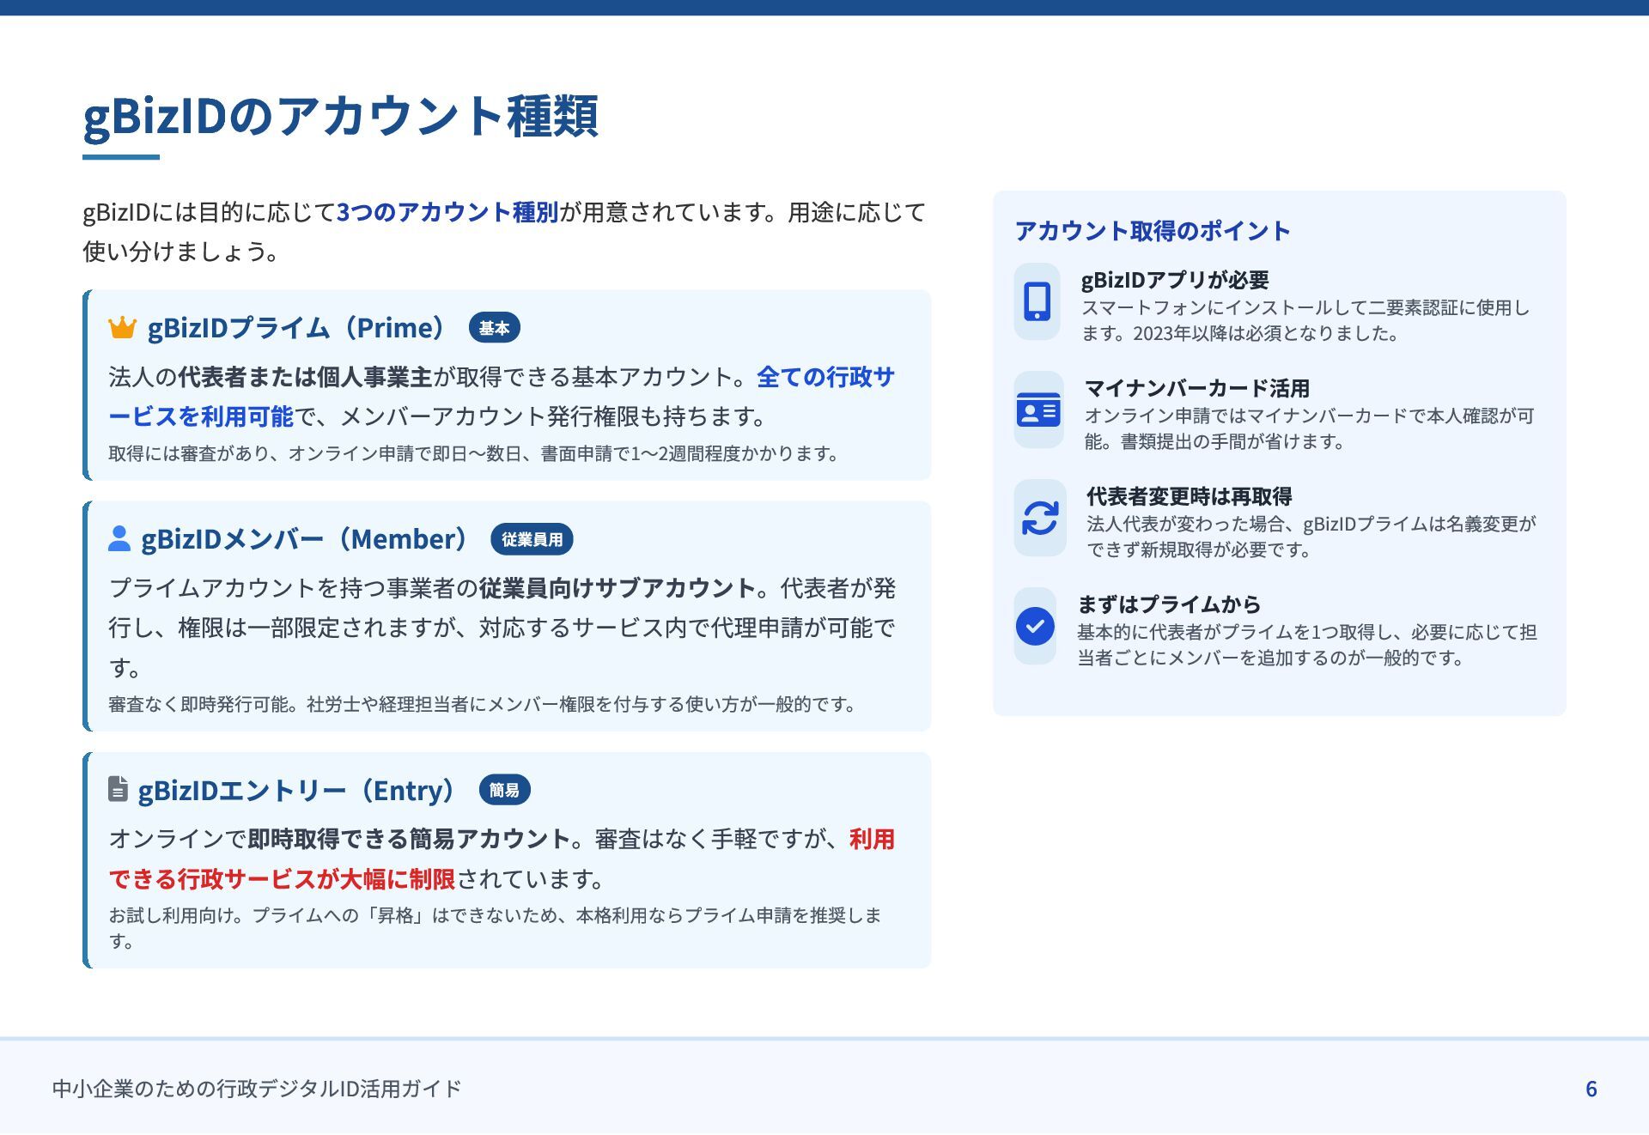This screenshot has height=1135, width=1649.
Task: Click the 従業員用 badge
Action: pos(532,539)
